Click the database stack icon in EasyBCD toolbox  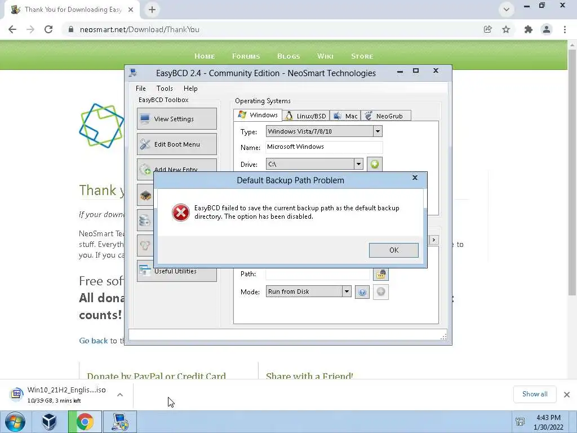tap(145, 220)
